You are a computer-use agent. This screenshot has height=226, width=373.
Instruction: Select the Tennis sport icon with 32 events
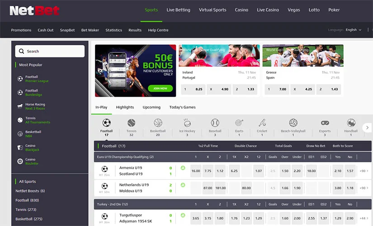(131, 123)
